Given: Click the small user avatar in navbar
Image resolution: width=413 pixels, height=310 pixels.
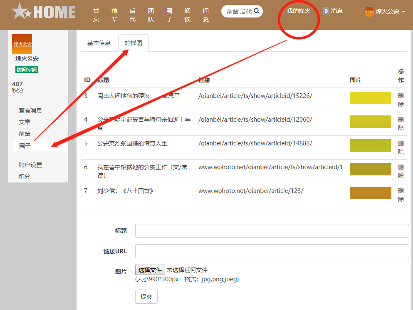Looking at the screenshot, I should [369, 12].
